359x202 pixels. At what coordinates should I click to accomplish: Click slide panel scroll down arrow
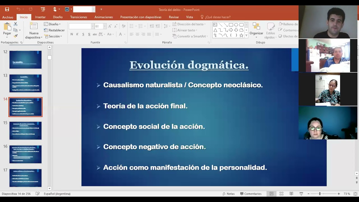50,189
